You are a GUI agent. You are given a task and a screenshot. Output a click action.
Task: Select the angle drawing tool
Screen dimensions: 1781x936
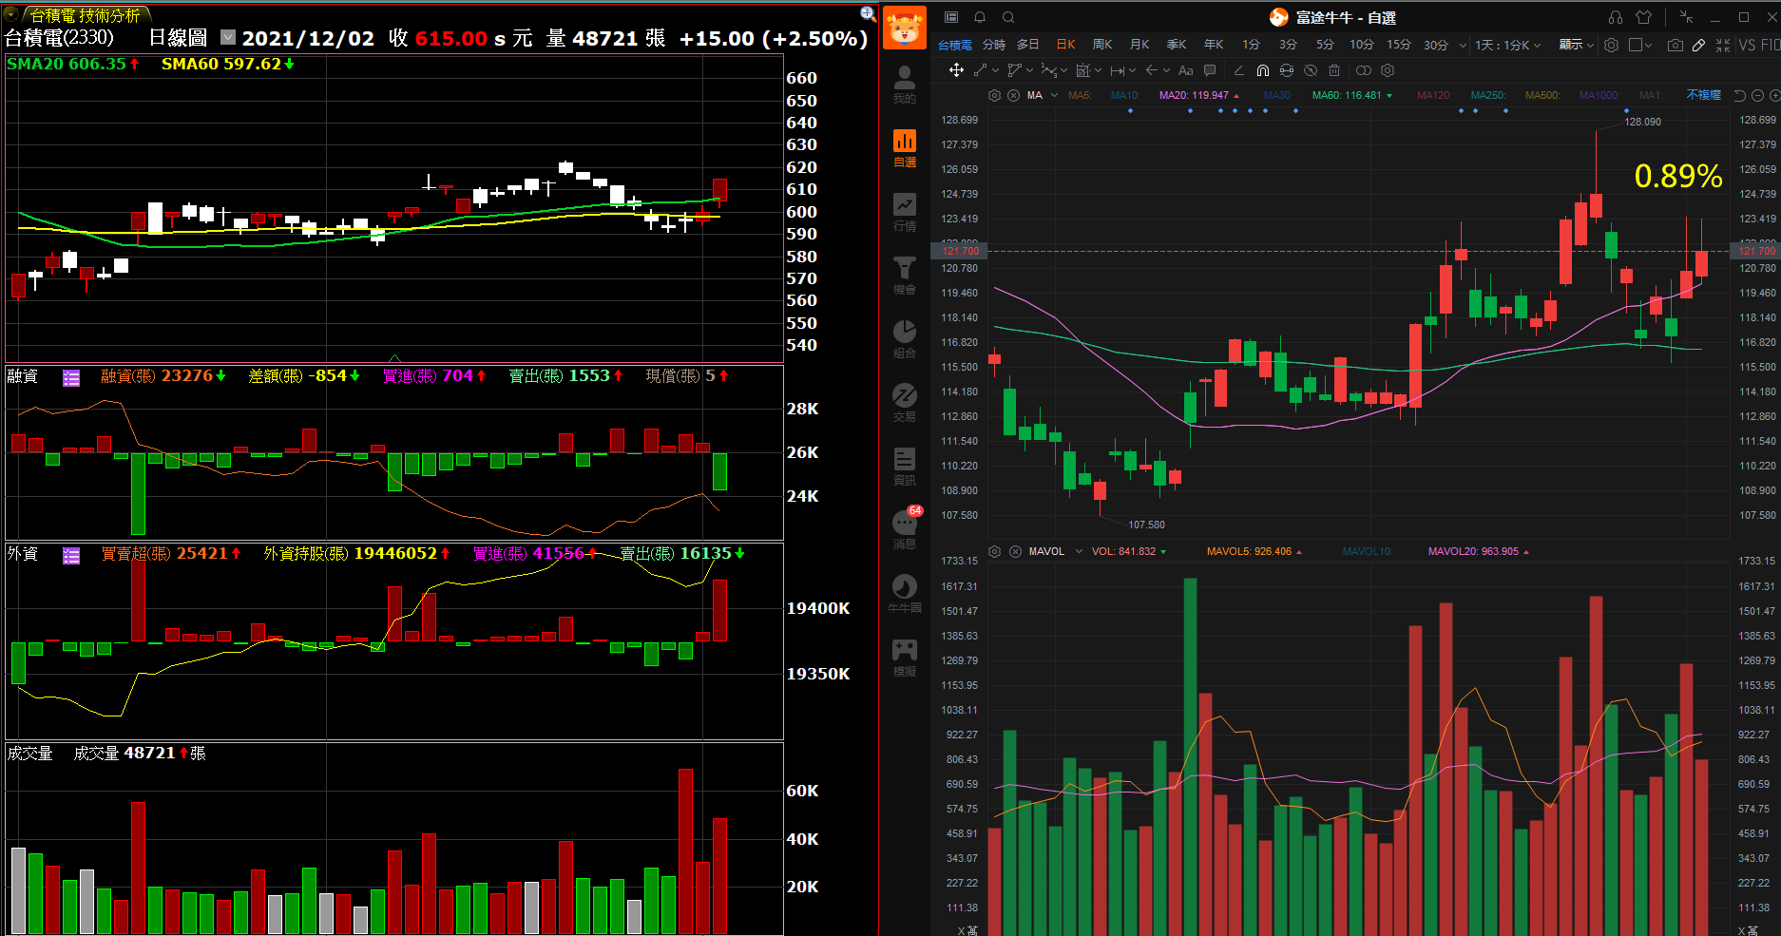tap(1238, 70)
